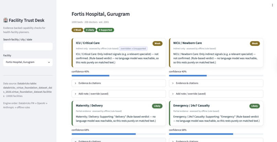Click the Maternity / Delivery card title
The height and width of the screenshot is (142, 277).
pyautogui.click(x=89, y=106)
